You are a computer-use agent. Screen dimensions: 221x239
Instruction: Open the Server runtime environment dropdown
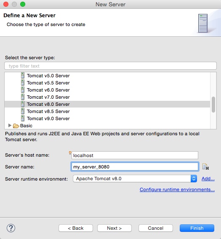coord(135,179)
